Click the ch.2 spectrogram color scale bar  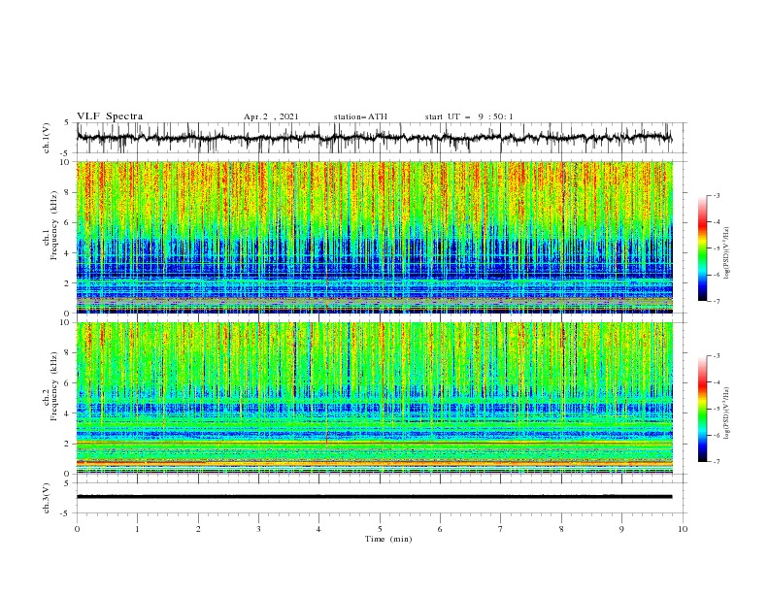tap(702, 409)
